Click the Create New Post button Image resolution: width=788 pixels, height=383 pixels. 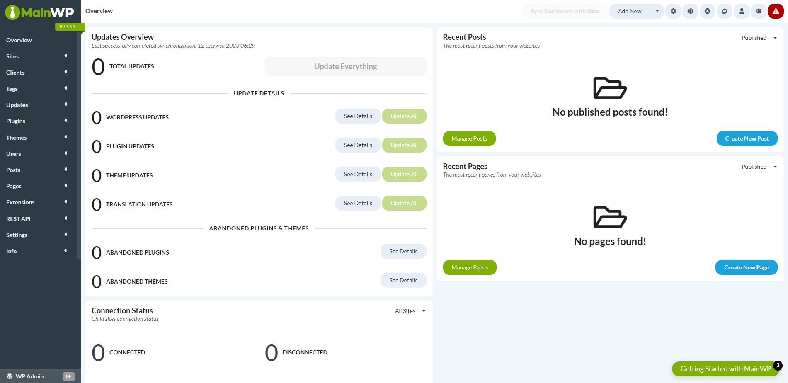point(747,138)
